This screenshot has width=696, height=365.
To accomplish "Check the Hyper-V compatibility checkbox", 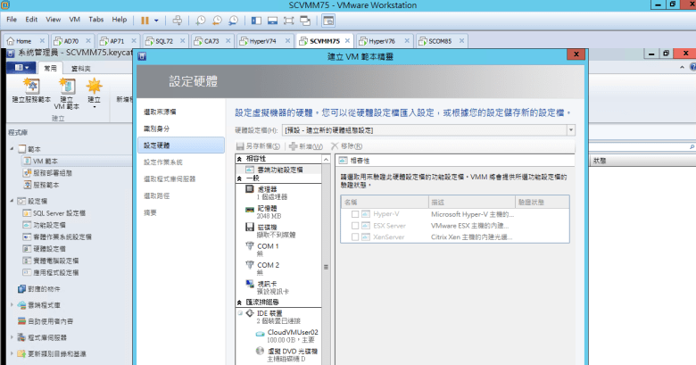I will [x=355, y=214].
